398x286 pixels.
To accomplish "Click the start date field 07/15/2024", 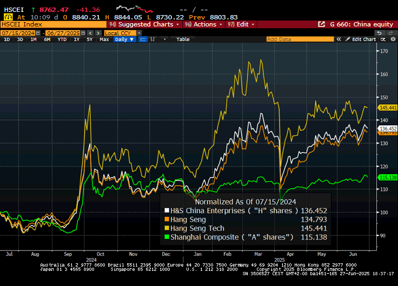I will pyautogui.click(x=18, y=33).
